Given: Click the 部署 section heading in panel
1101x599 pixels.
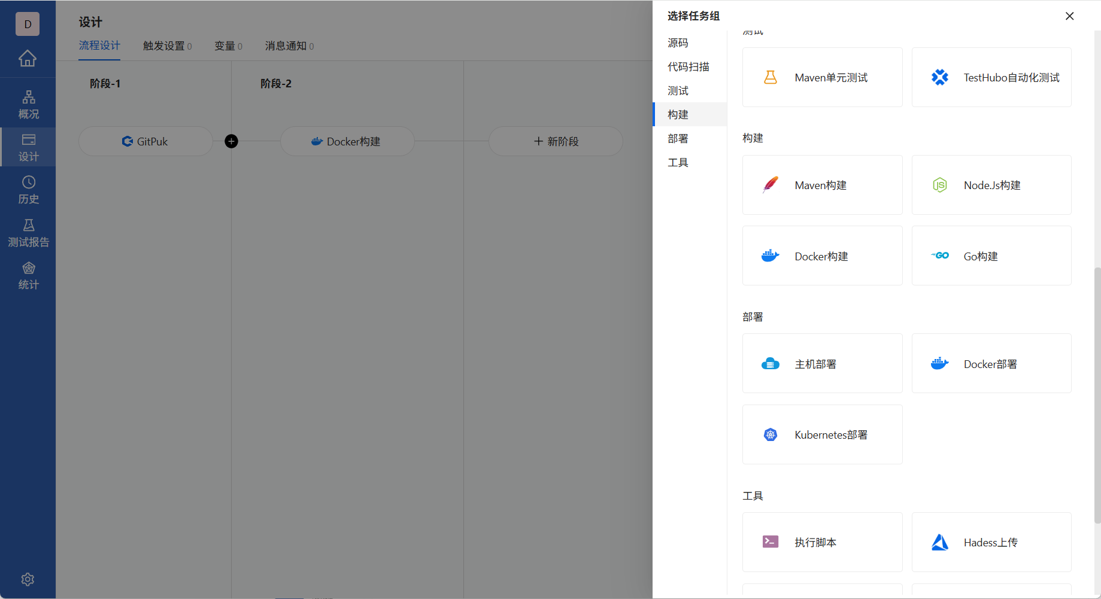Looking at the screenshot, I should [753, 317].
